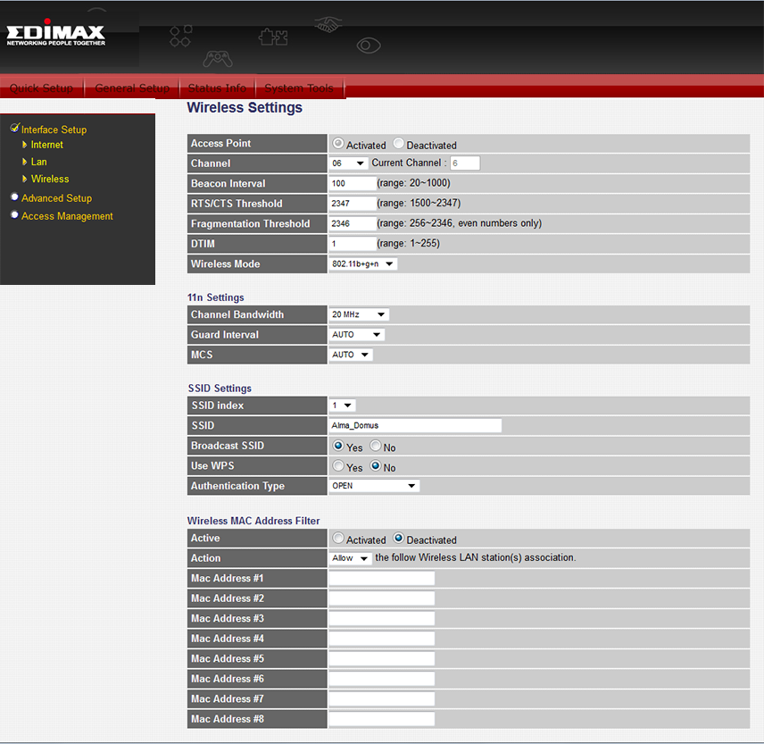764x744 pixels.
Task: Activate the Wireless MAC Address Filter
Action: click(338, 539)
